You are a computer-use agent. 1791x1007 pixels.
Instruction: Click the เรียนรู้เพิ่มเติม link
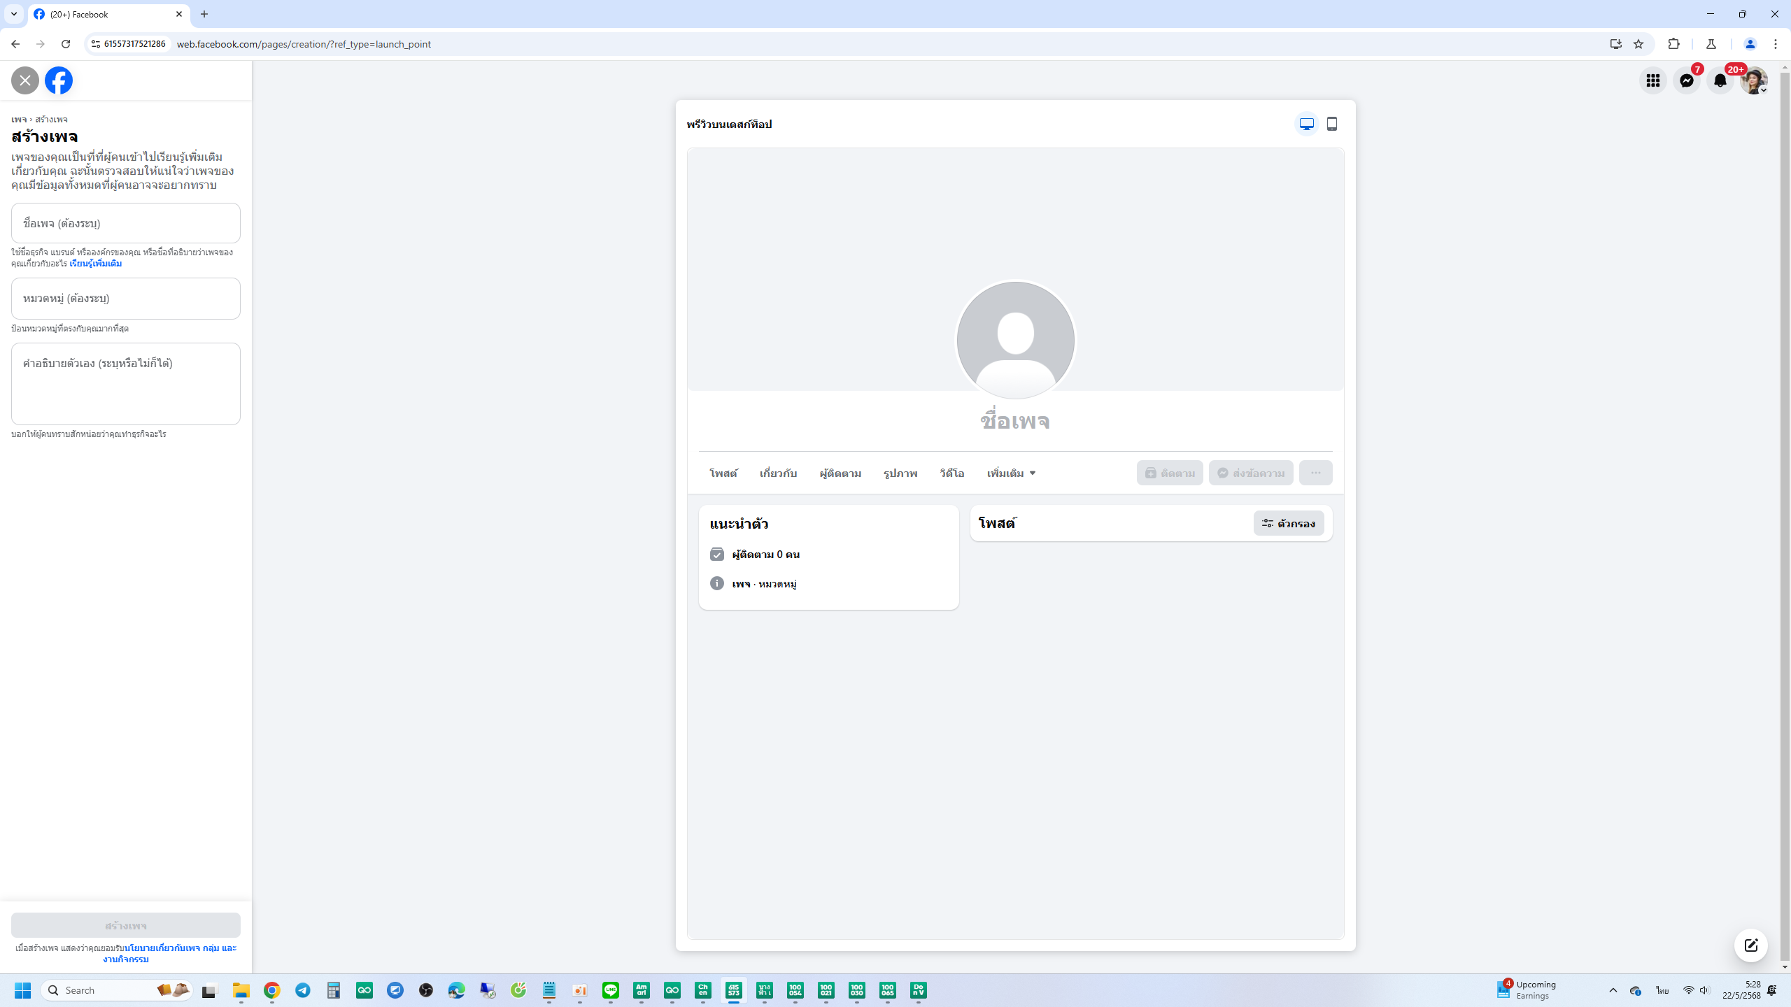point(95,264)
